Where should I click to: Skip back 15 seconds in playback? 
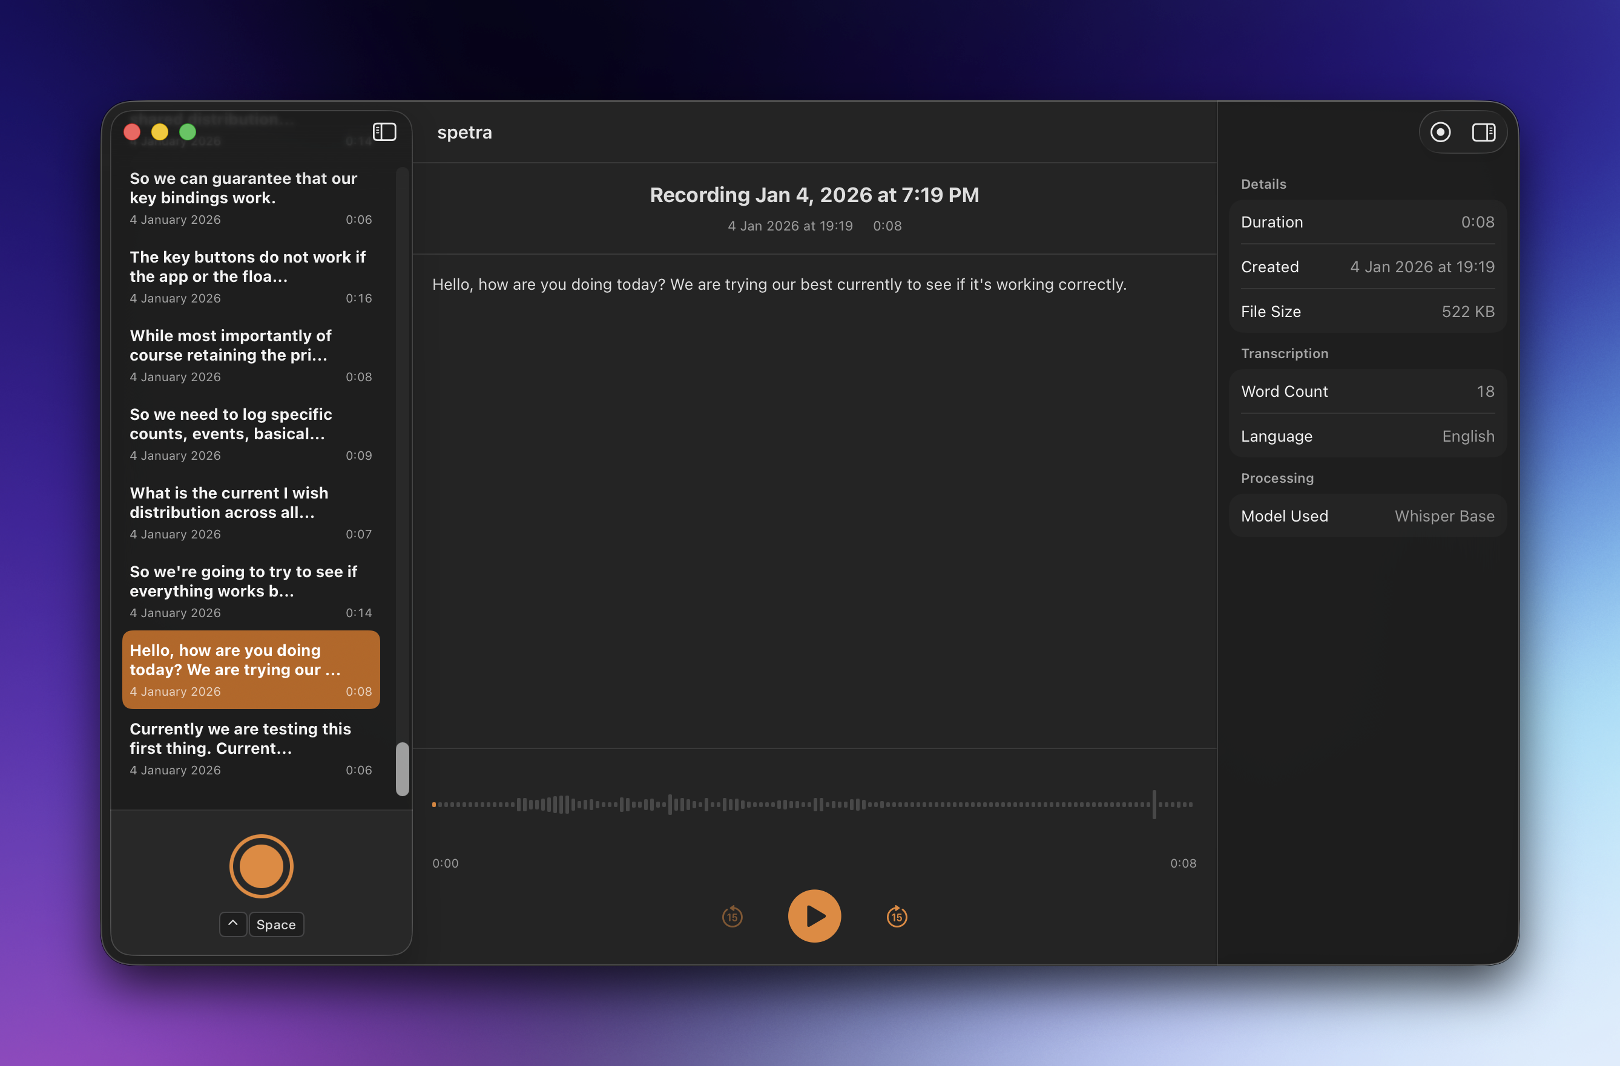(733, 917)
